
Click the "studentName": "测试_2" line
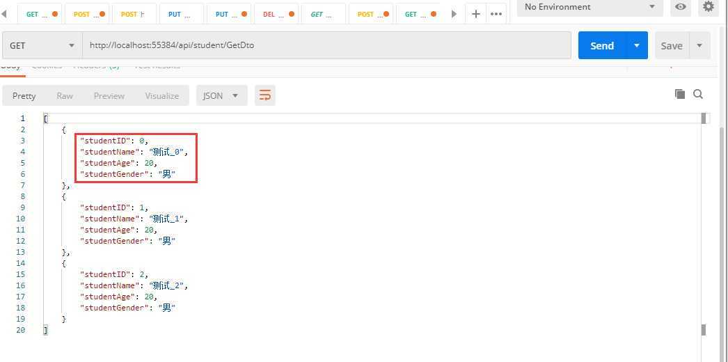point(134,285)
